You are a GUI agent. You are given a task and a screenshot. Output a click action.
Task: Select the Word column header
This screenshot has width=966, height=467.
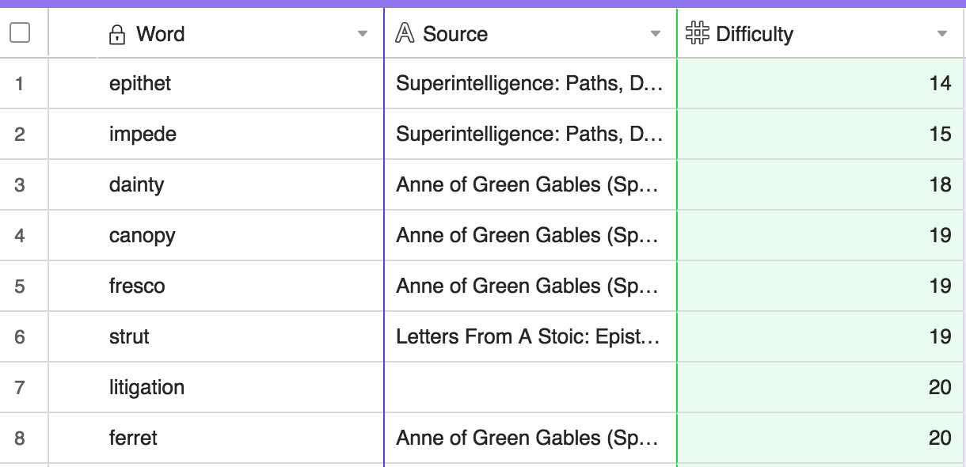point(161,34)
